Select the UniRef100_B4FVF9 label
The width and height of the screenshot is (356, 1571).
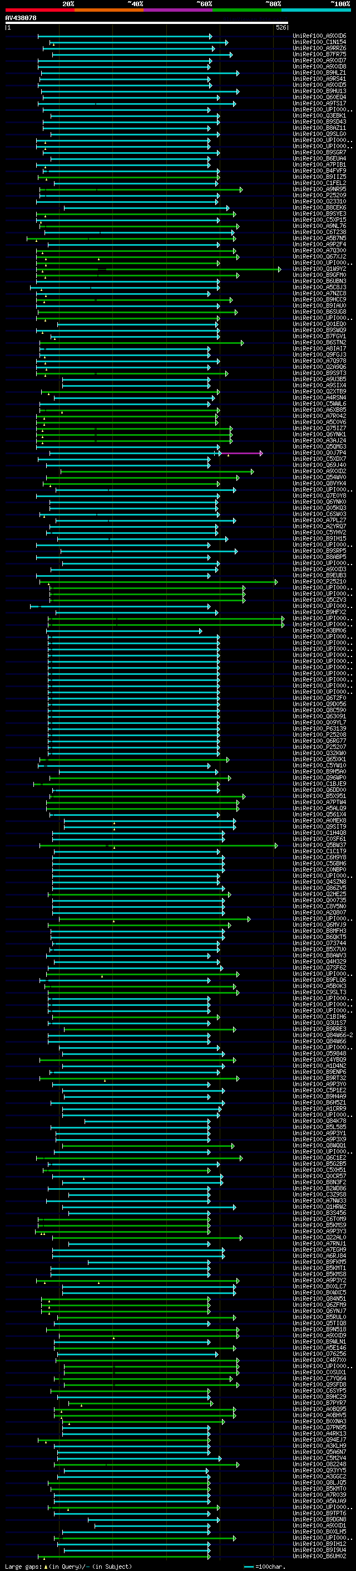(319, 171)
